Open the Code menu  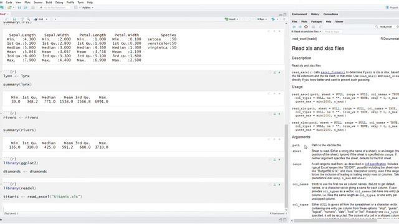tap(9, 2)
